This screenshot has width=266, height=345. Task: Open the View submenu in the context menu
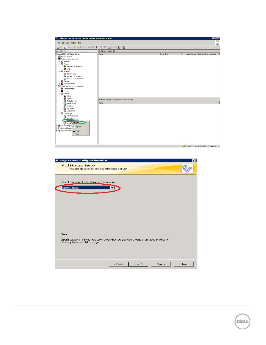click(x=81, y=134)
